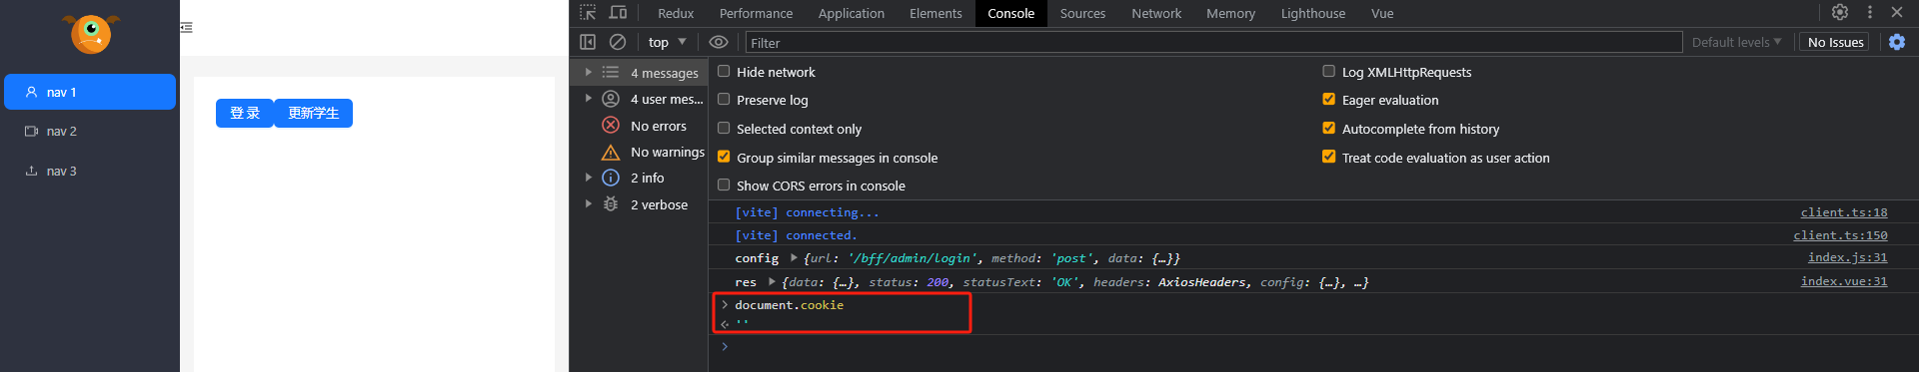1919x372 pixels.
Task: Click the yellow warning triangle icon
Action: pos(611,152)
